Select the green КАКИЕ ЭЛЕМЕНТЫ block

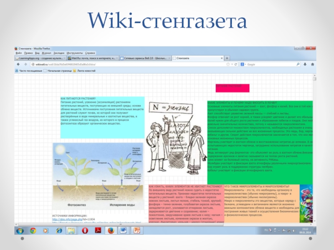coord(260,142)
